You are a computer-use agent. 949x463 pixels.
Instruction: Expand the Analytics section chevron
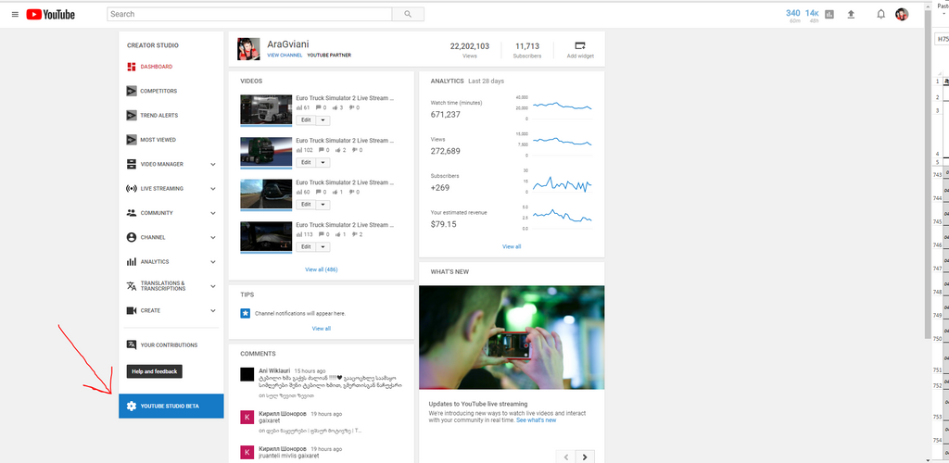[213, 262]
